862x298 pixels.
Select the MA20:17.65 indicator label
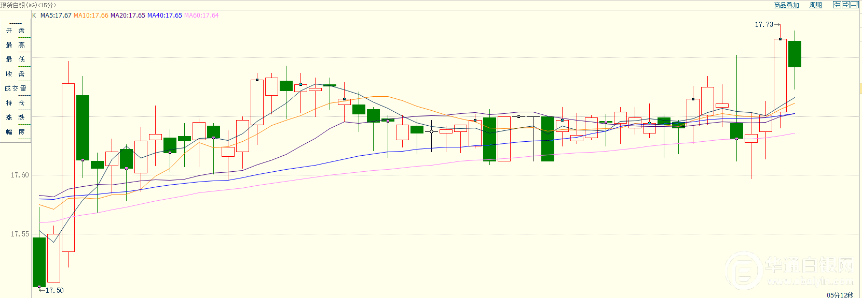[128, 16]
